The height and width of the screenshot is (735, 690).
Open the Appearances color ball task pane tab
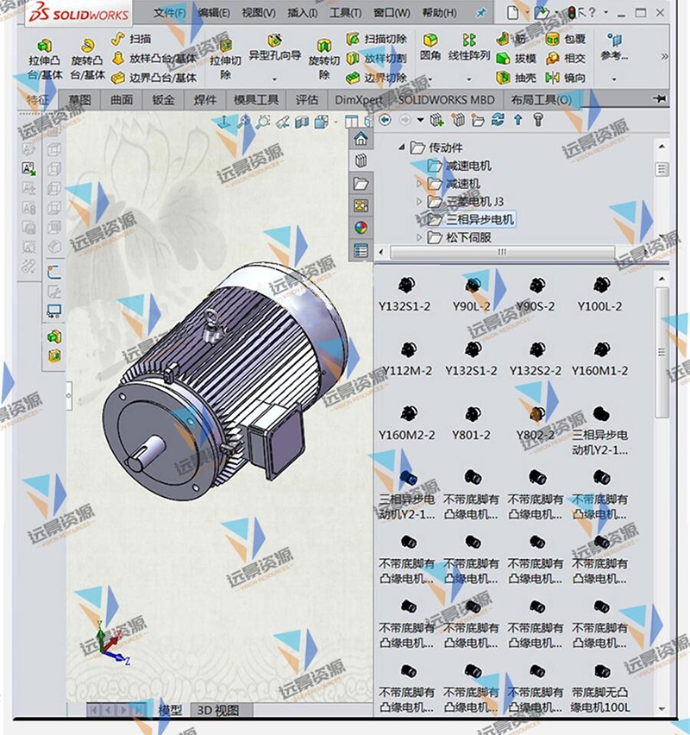[361, 229]
